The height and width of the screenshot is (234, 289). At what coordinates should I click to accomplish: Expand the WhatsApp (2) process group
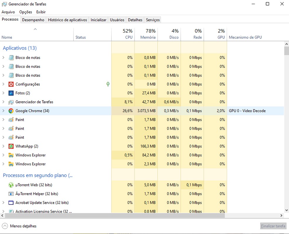[x=4, y=146]
